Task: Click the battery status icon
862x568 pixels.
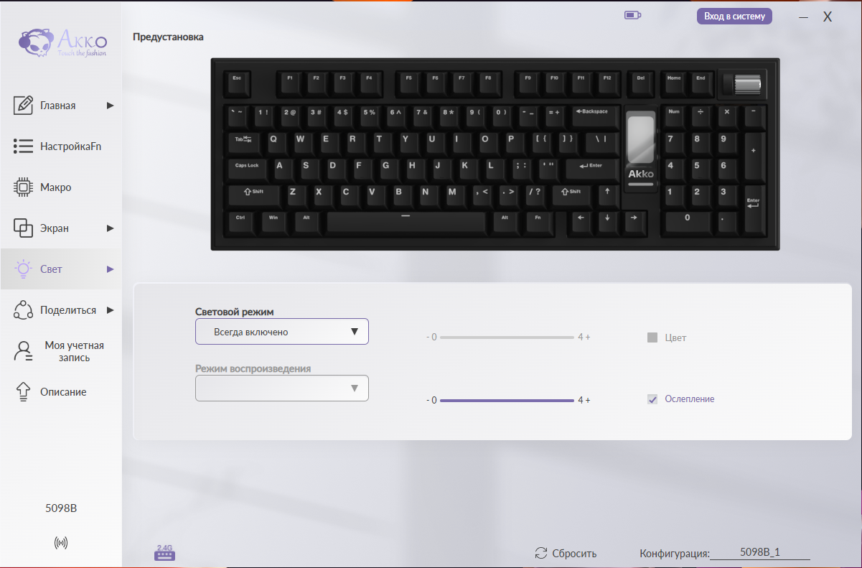Action: (632, 14)
